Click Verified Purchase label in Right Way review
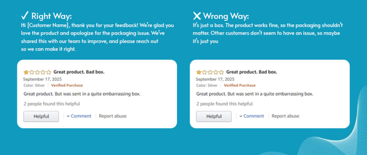Image resolution: width=367 pixels, height=155 pixels. pyautogui.click(x=67, y=85)
